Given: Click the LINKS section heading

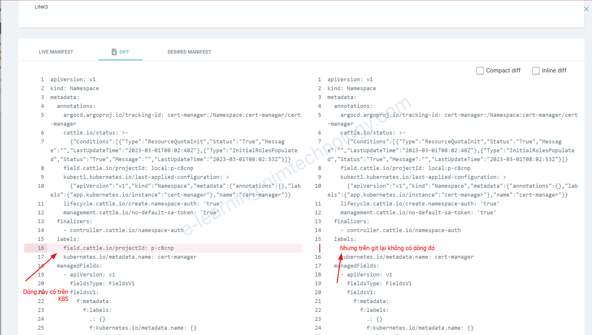Looking at the screenshot, I should pyautogui.click(x=41, y=7).
